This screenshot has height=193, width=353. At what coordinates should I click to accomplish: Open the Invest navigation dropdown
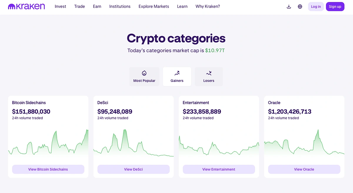[x=60, y=6]
